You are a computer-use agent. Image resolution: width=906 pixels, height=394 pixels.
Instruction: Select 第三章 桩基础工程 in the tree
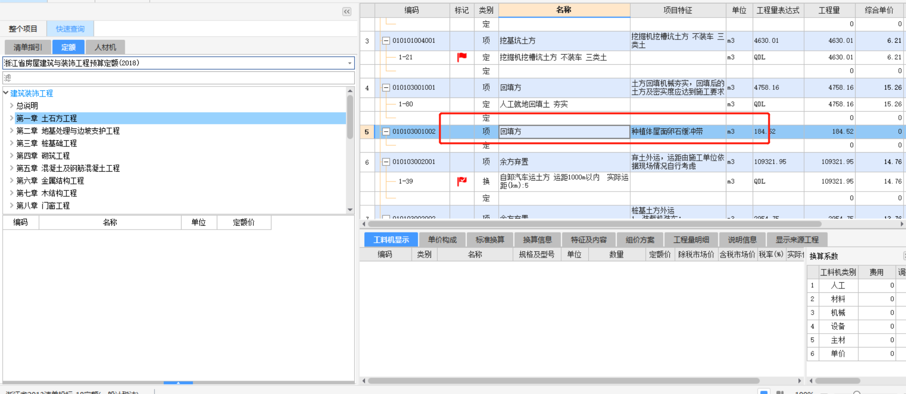pos(46,143)
